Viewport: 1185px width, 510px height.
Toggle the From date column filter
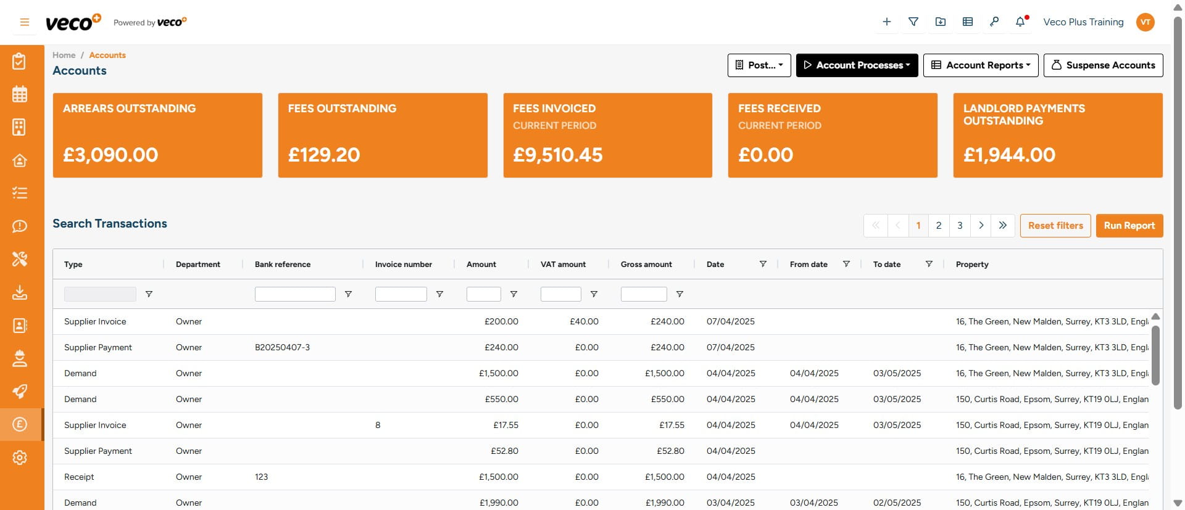(x=846, y=264)
